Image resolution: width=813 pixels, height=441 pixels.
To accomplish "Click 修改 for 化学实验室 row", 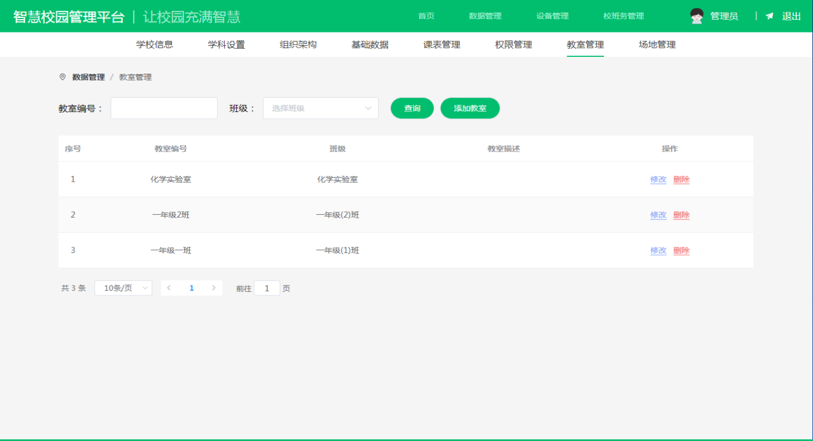I will coord(659,180).
